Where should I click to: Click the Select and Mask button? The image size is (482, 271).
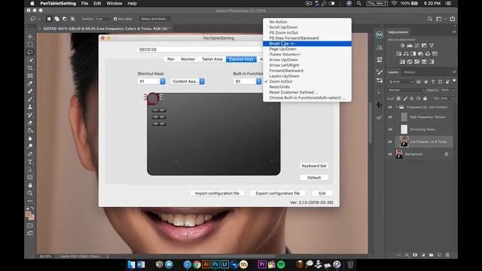(154, 19)
